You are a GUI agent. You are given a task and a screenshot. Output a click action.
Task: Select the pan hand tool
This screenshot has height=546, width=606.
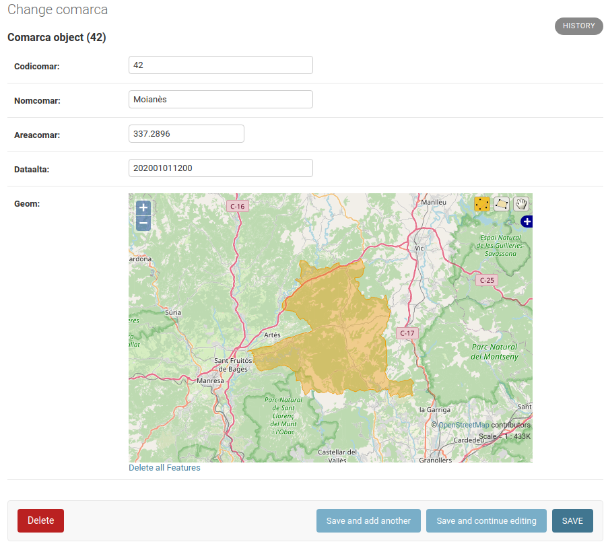coord(521,204)
